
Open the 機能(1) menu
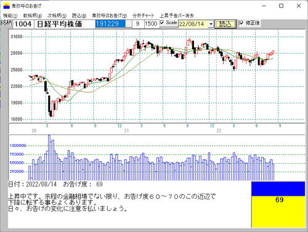point(10,15)
